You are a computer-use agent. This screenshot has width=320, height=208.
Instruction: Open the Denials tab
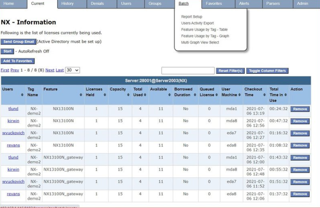pyautogui.click(x=97, y=3)
